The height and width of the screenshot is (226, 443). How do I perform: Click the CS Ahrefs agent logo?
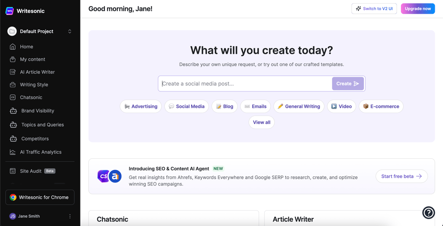(109, 176)
